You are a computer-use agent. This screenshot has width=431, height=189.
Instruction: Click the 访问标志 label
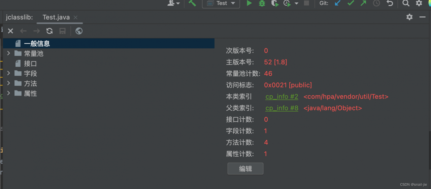[240, 85]
